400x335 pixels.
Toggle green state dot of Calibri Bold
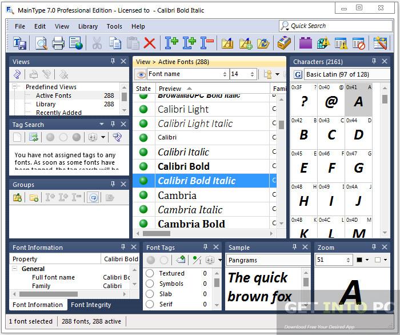pyautogui.click(x=143, y=166)
